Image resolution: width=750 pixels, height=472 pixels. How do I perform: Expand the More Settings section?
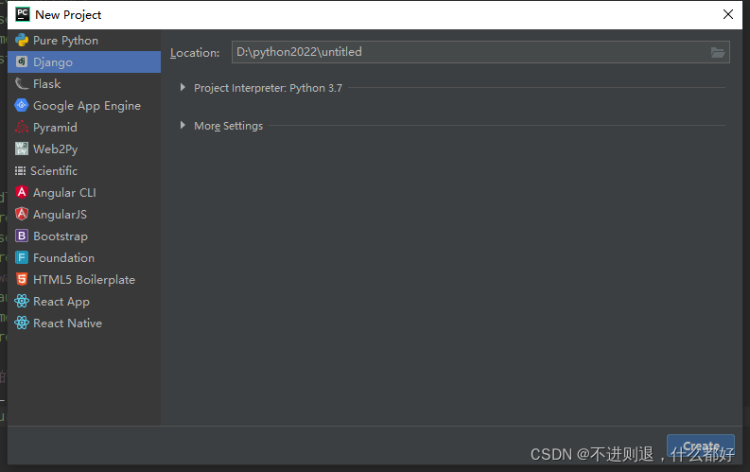[183, 126]
